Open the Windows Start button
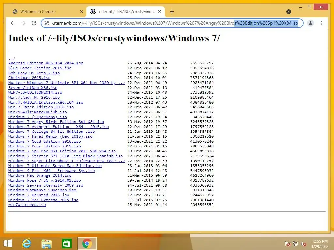The image size is (334, 250). click(8, 243)
